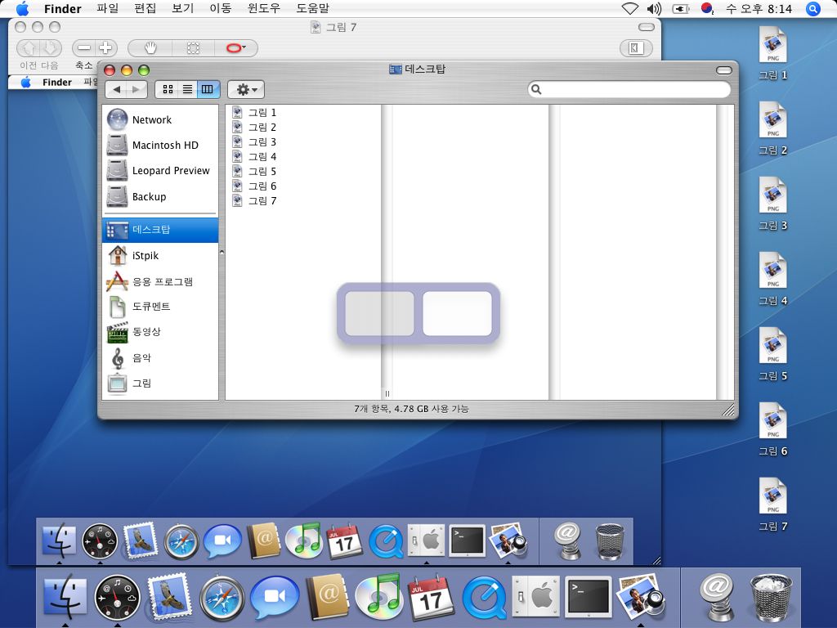Click the first column's resize handle
Image resolution: width=837 pixels, height=628 pixels.
387,393
